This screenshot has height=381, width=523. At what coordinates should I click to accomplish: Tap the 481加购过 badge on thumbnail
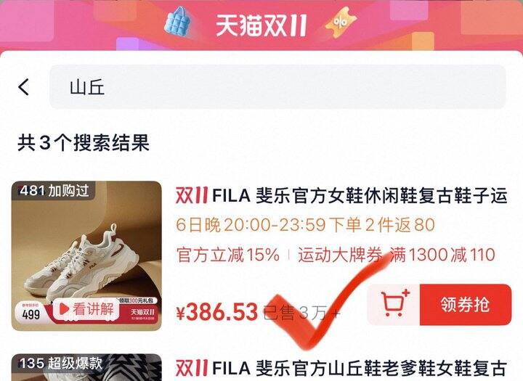54,191
